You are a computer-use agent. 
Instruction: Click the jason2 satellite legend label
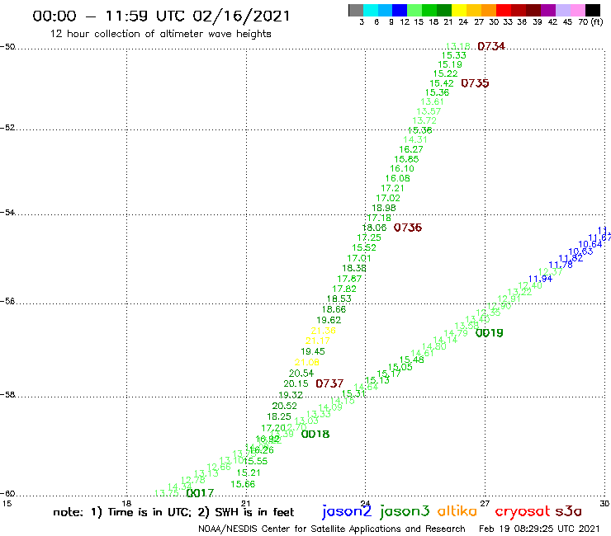coord(347,512)
